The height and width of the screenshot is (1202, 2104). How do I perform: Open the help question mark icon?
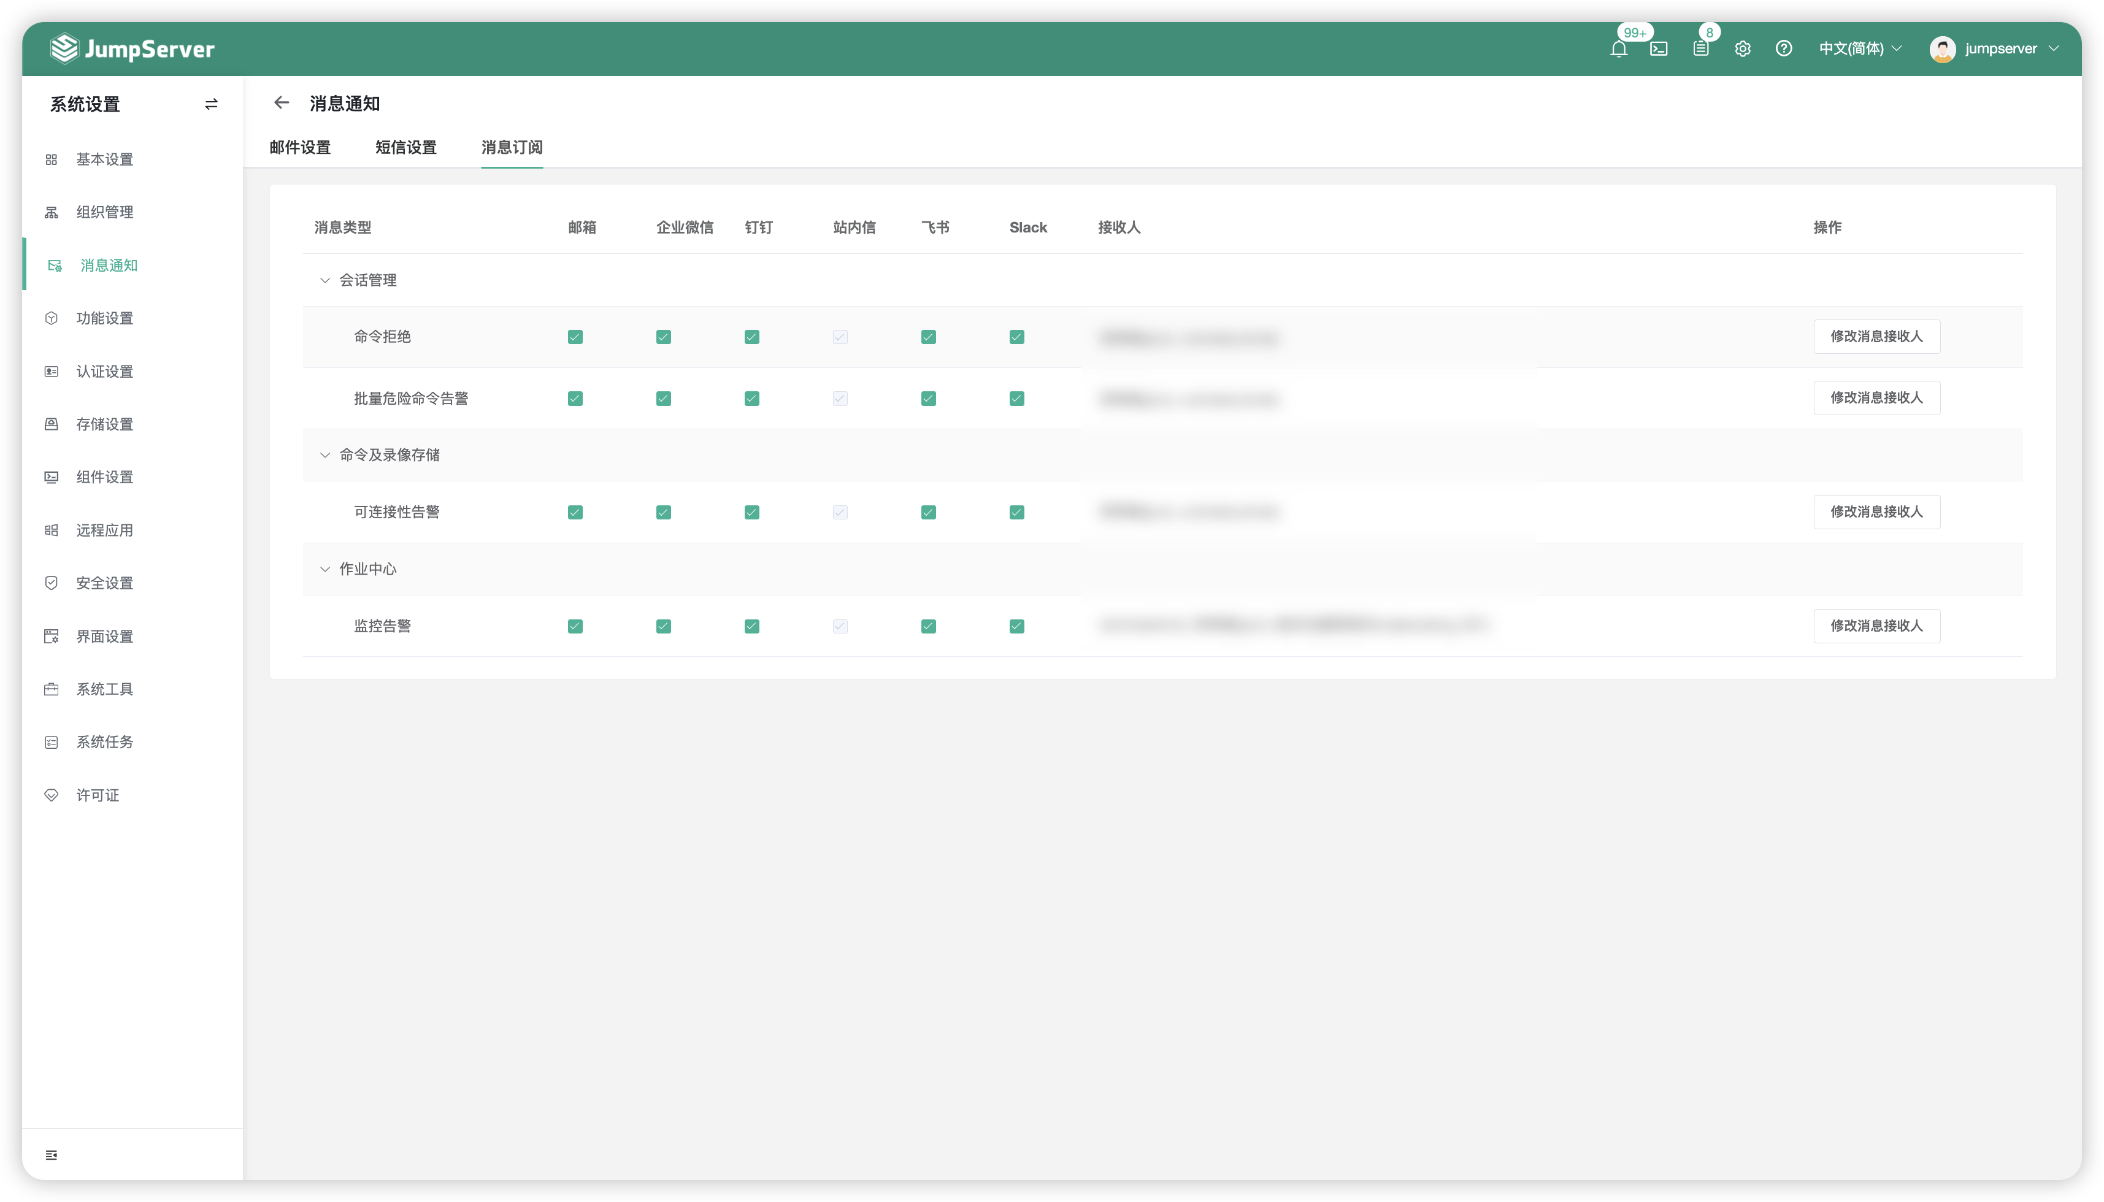tap(1784, 48)
